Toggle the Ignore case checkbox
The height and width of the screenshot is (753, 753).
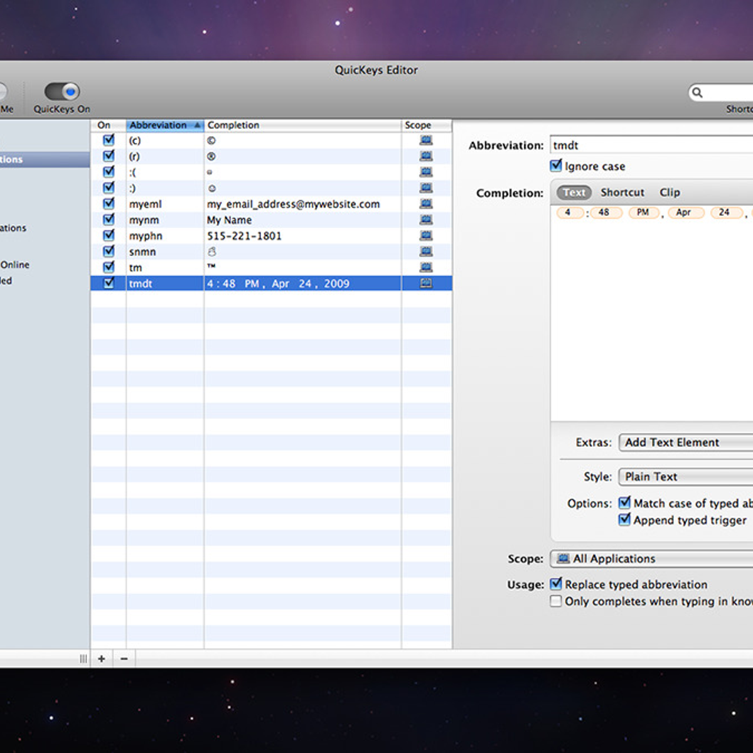pos(556,166)
